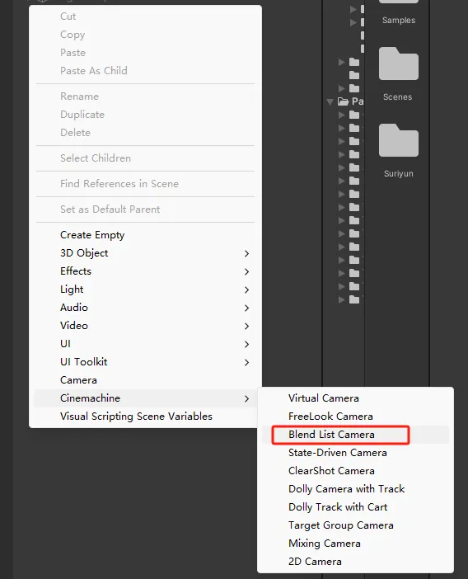Click the Cinemachine submenu arrow
Screen dimensions: 468x579
246,398
